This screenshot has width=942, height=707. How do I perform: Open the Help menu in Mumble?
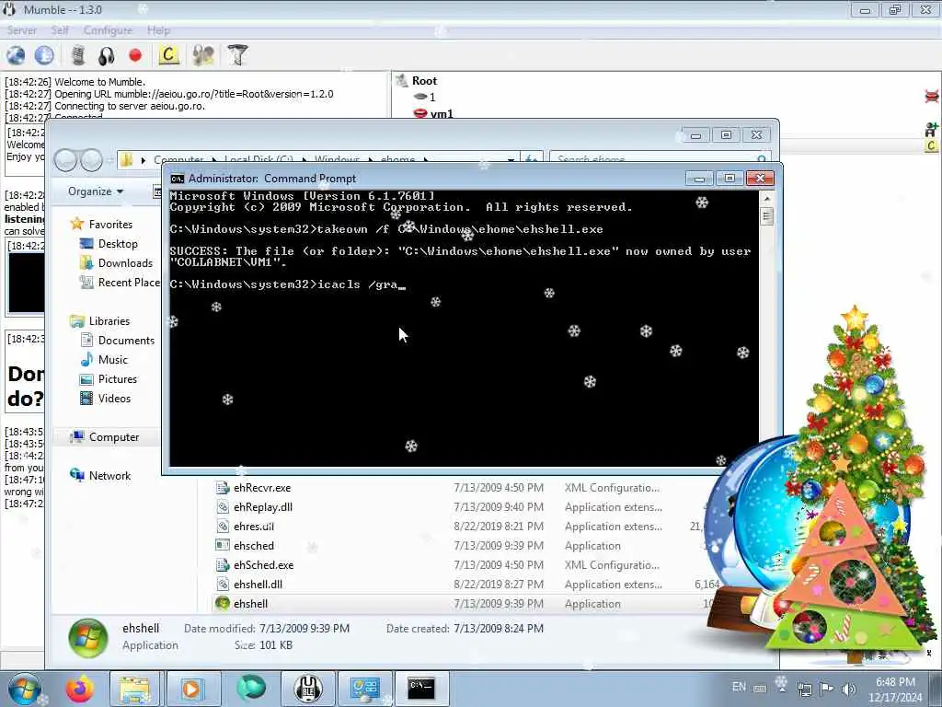point(158,30)
